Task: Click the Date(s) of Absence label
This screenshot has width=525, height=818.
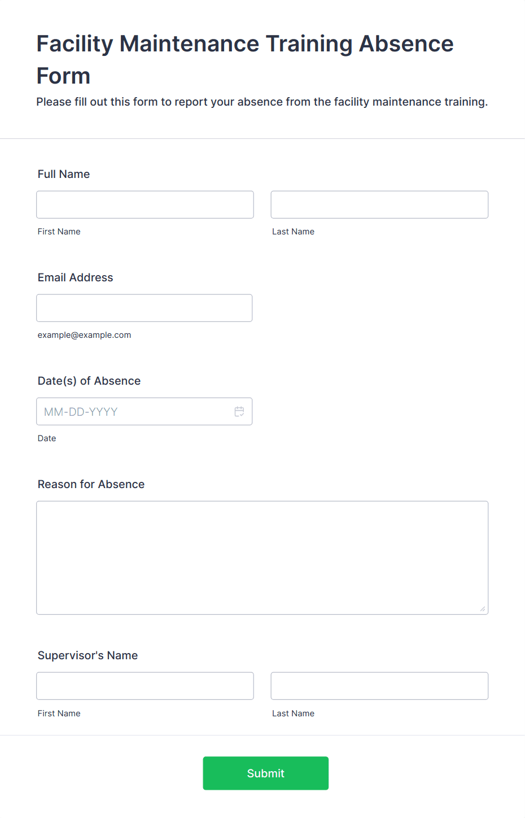Action: pyautogui.click(x=89, y=381)
